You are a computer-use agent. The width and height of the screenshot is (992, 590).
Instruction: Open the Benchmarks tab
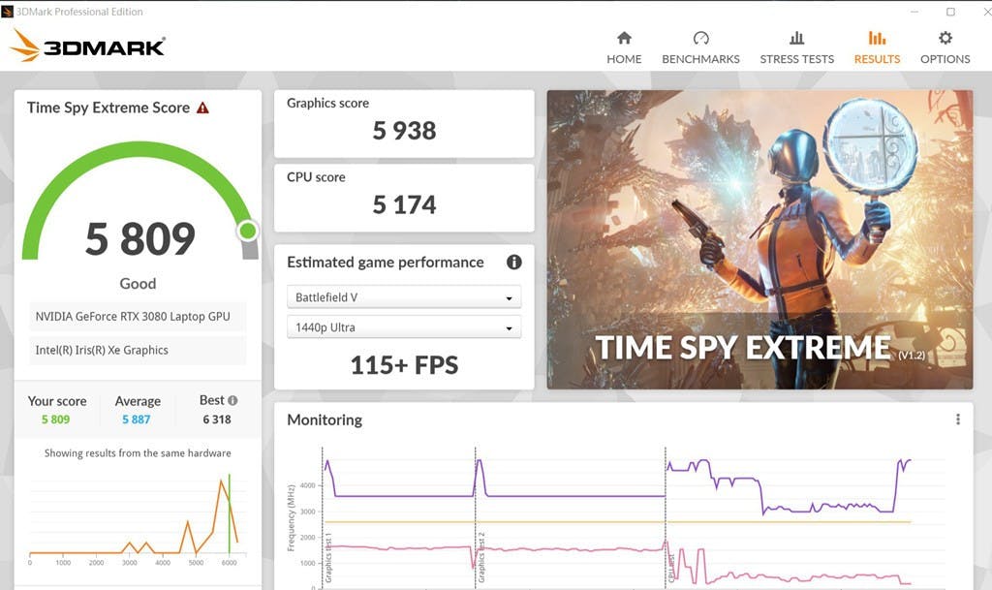tap(700, 47)
